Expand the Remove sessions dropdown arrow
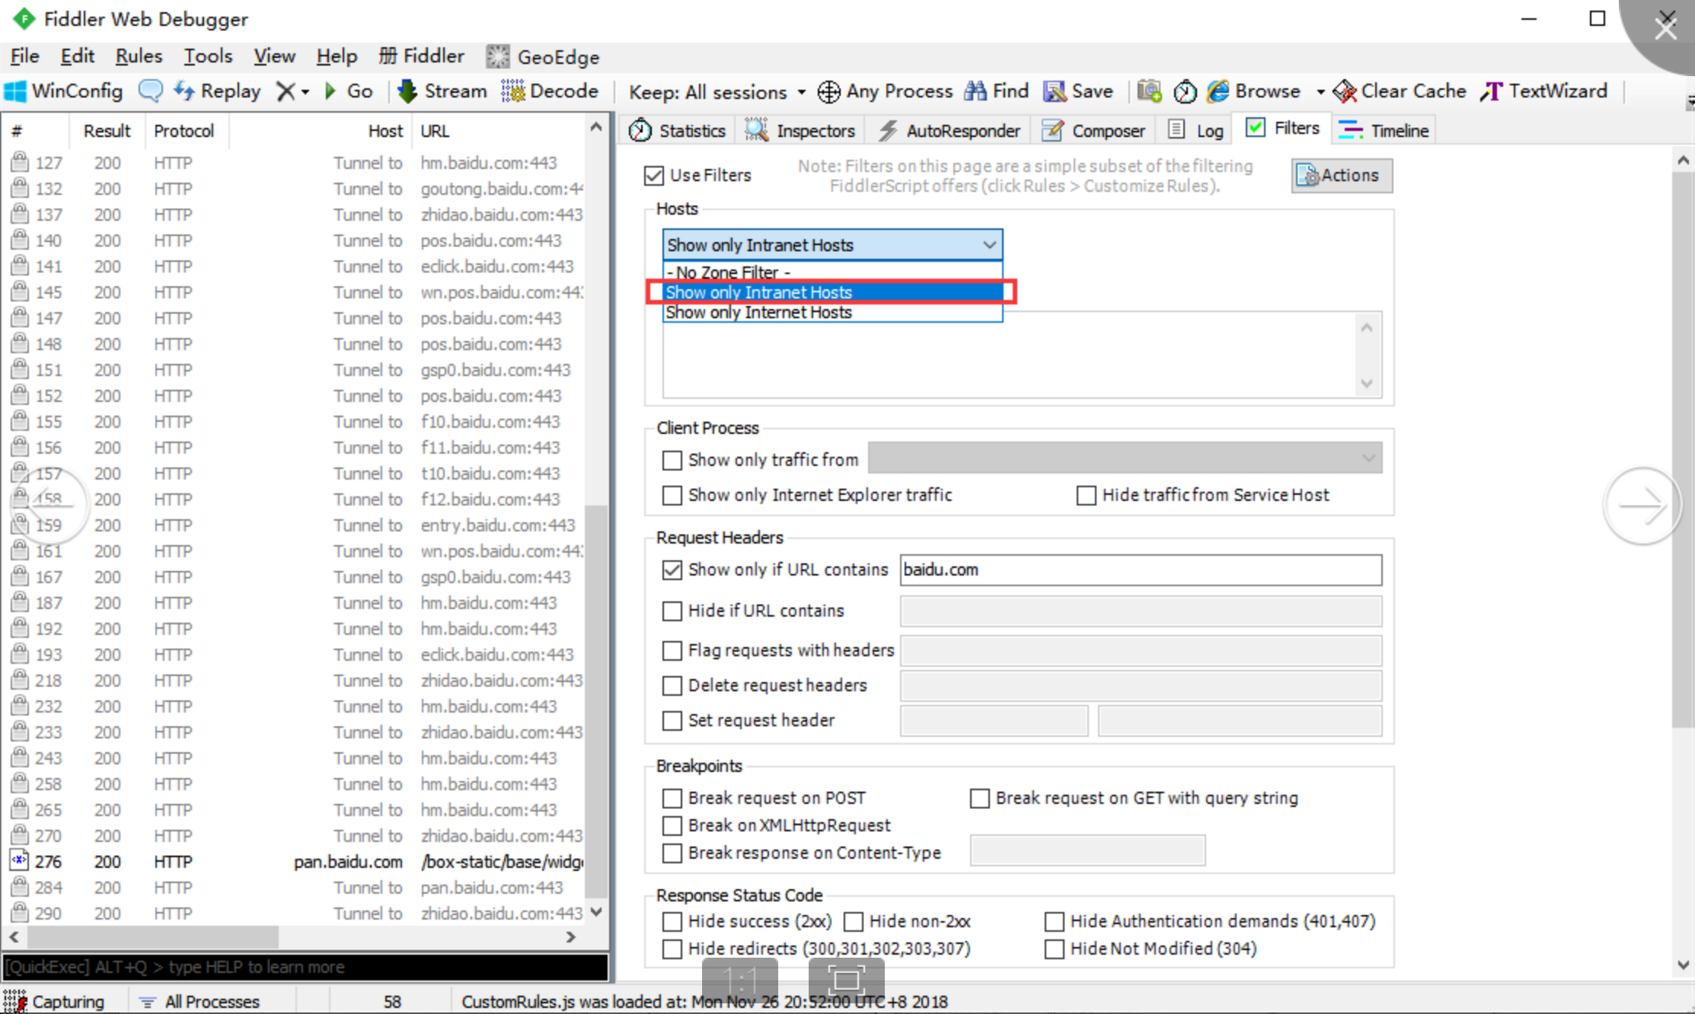 coord(305,92)
